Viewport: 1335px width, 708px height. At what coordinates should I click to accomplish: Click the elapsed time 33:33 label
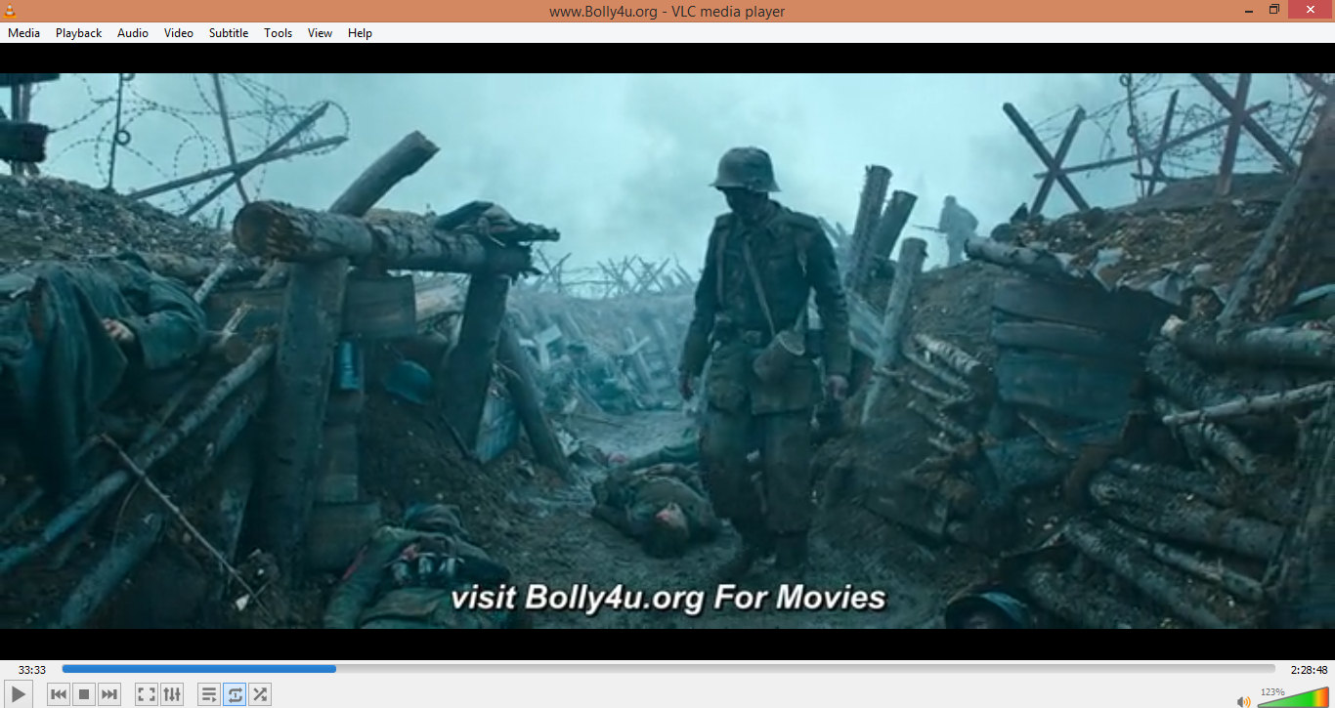coord(32,670)
